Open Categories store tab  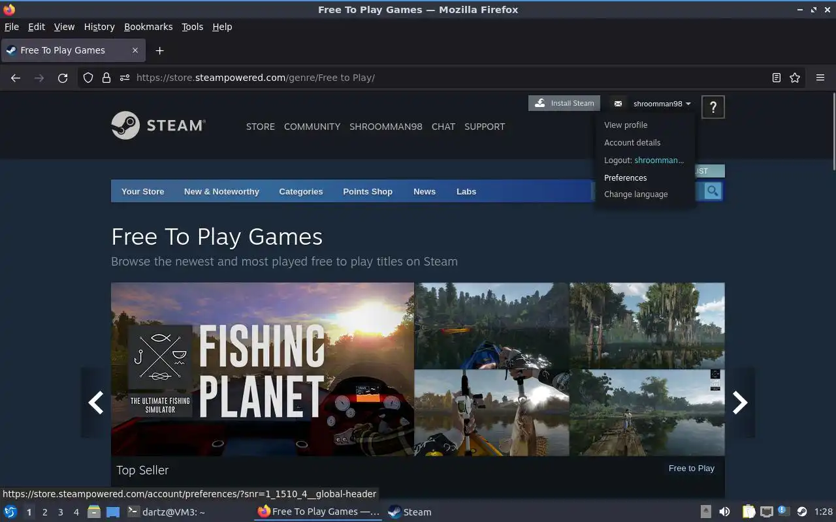click(x=301, y=191)
